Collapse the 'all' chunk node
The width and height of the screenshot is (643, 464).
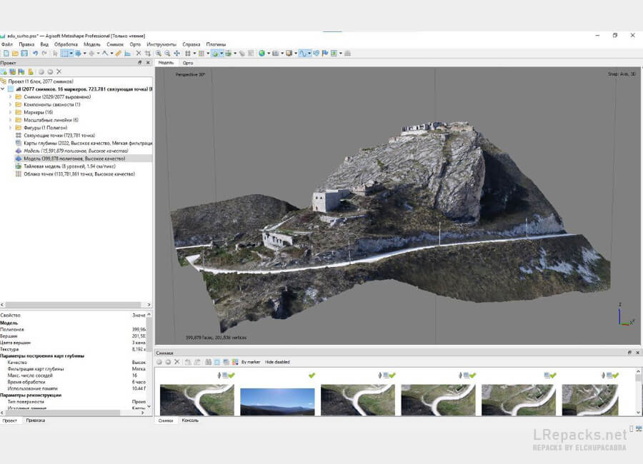3,89
